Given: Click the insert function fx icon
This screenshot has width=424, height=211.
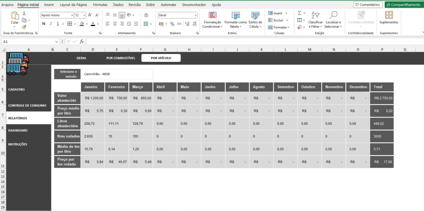Looking at the screenshot, I should coord(82,41).
